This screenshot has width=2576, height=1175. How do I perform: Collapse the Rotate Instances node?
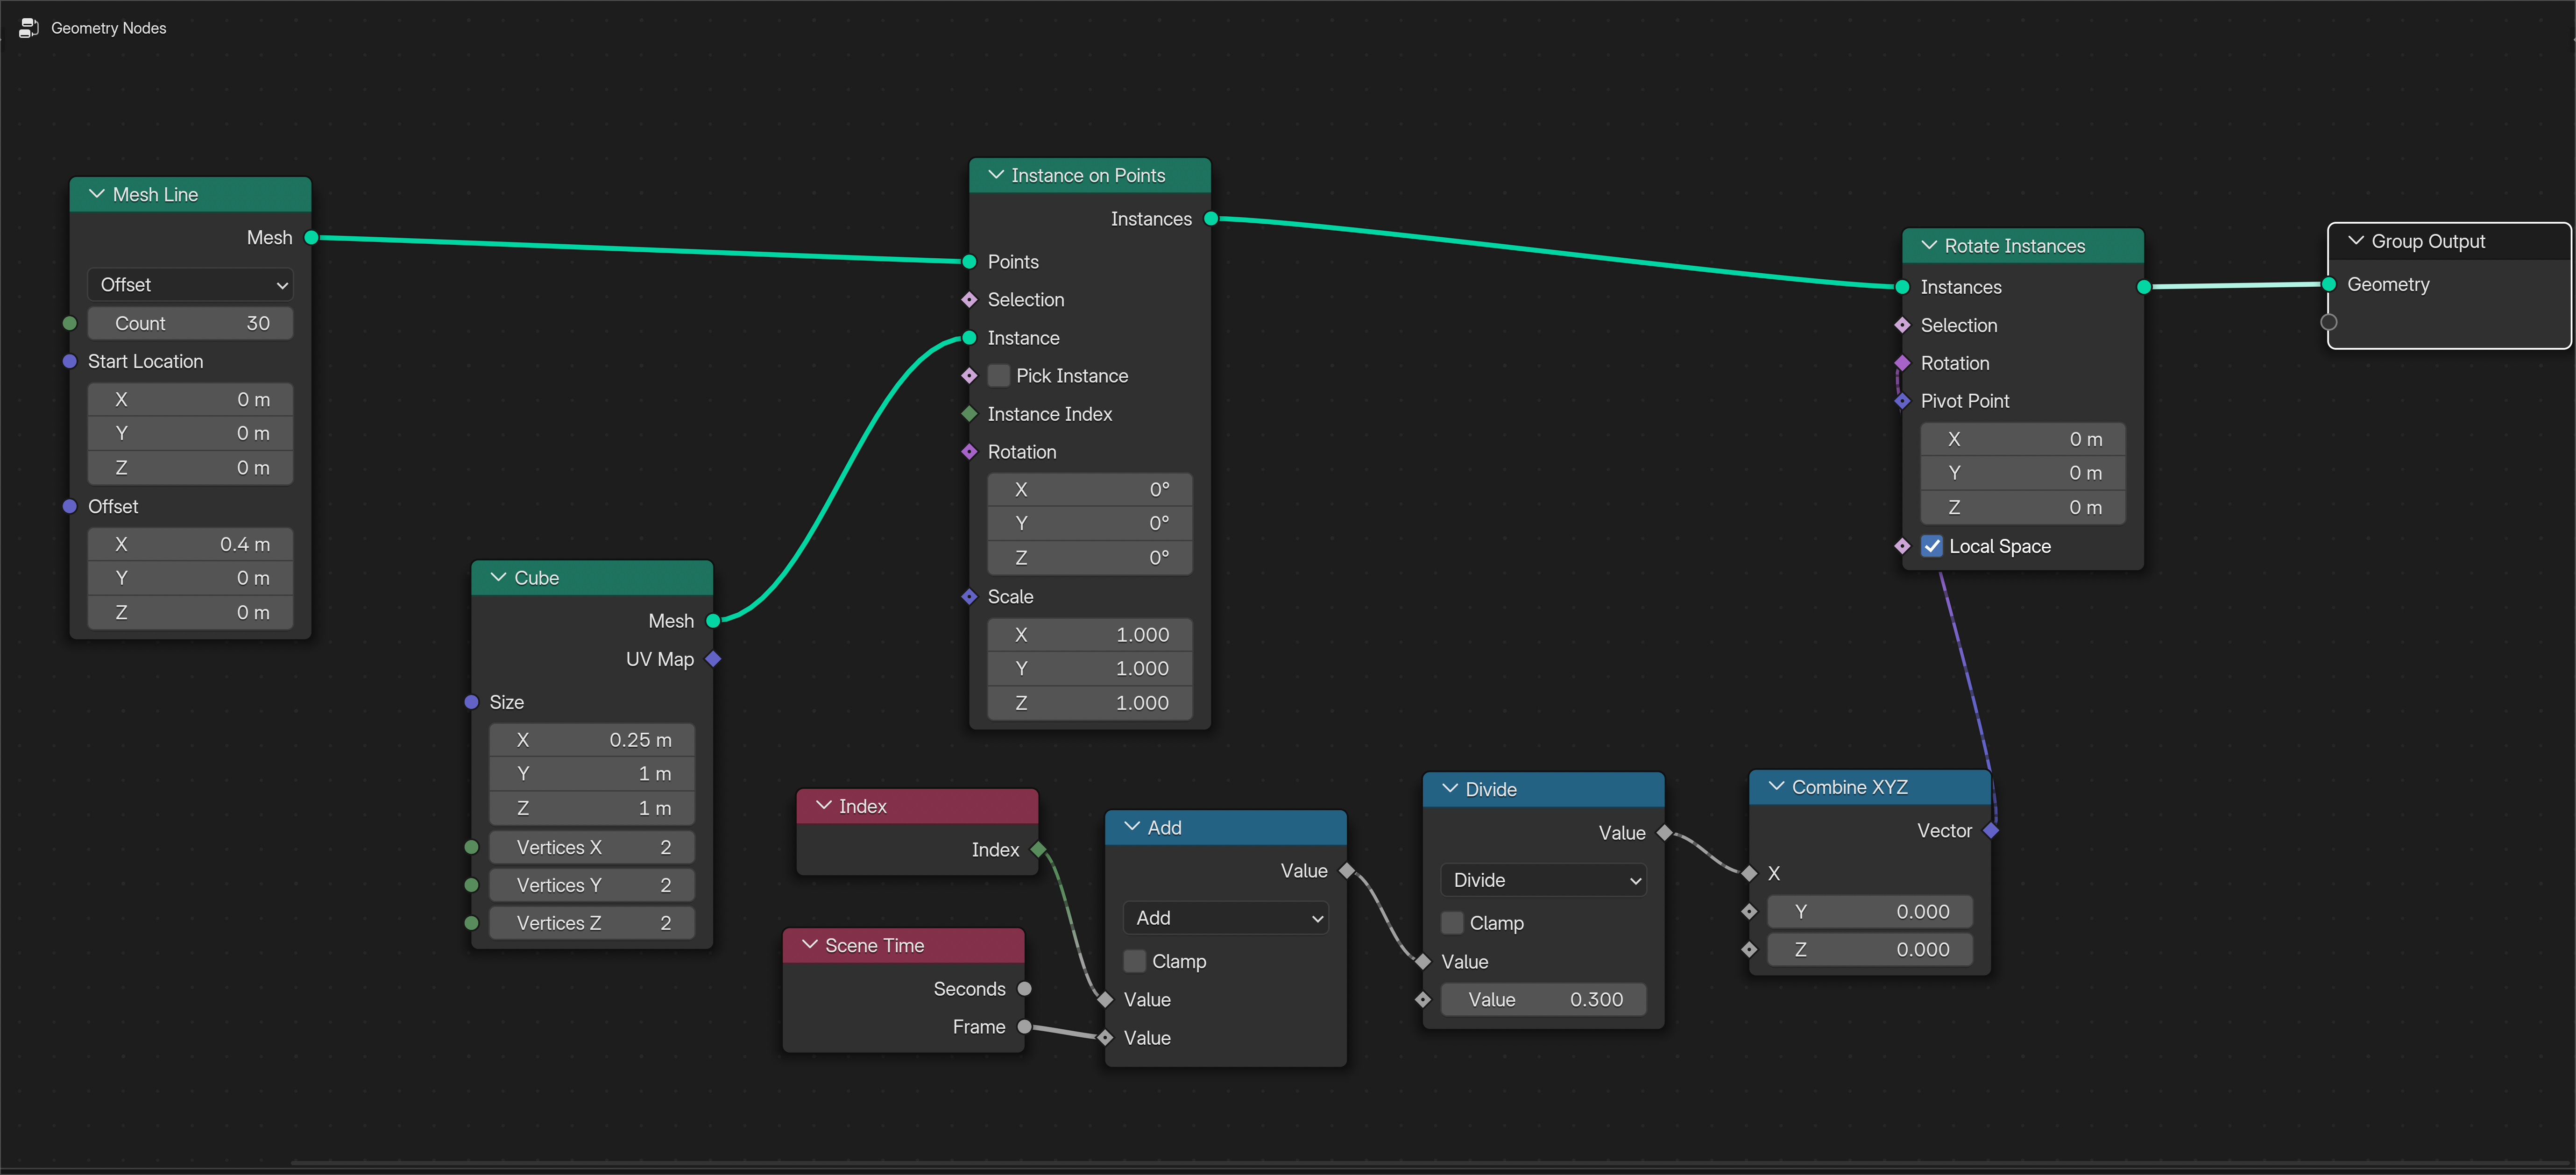click(x=1929, y=246)
